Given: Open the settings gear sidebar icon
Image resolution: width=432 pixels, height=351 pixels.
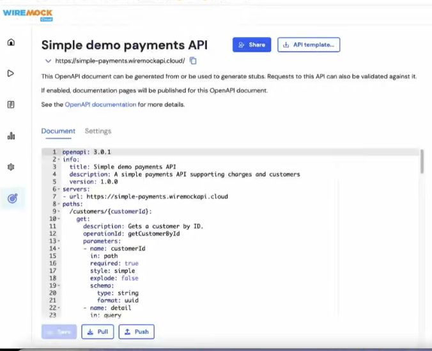Looking at the screenshot, I should (11, 167).
